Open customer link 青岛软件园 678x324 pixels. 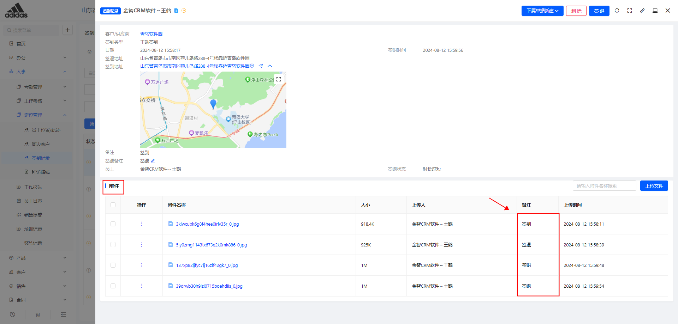pos(151,34)
